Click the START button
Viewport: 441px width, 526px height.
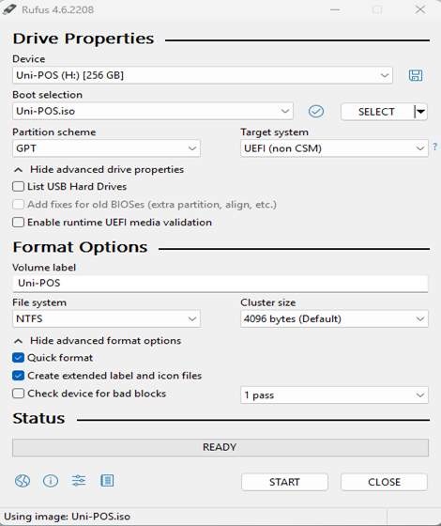(x=284, y=482)
